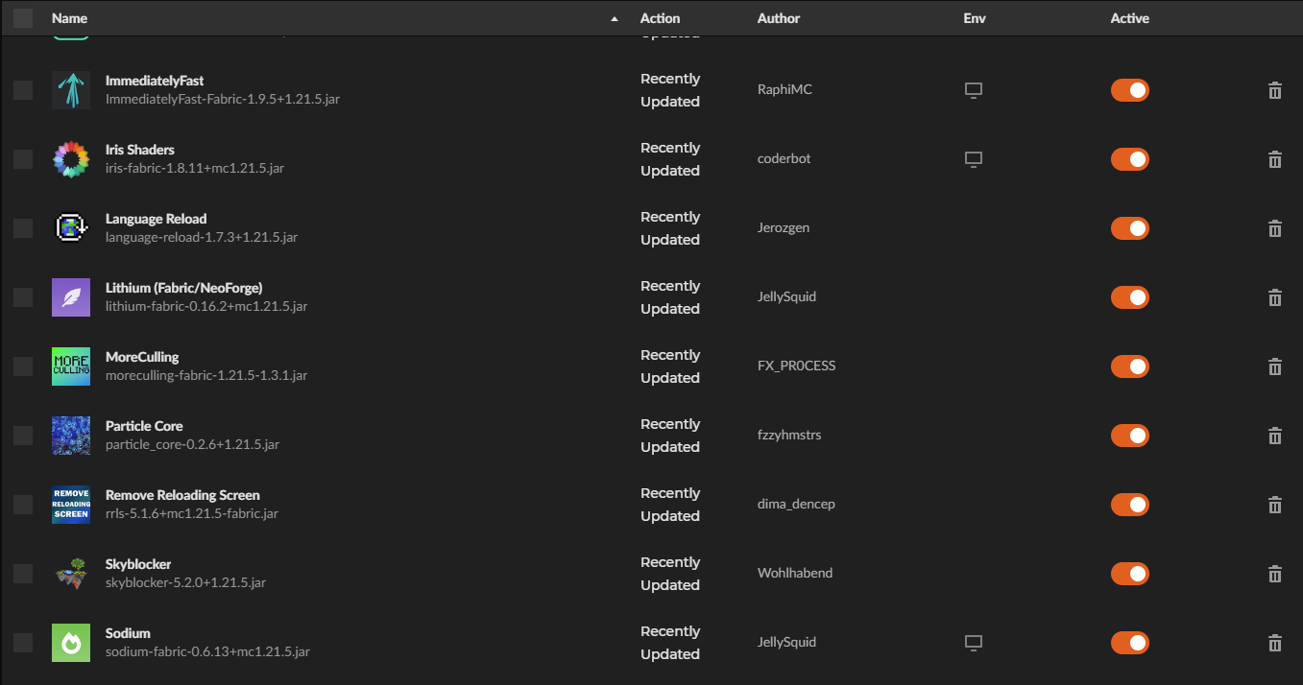Click JellySquid in the Lithium row
Image resolution: width=1303 pixels, height=685 pixels.
click(x=786, y=296)
